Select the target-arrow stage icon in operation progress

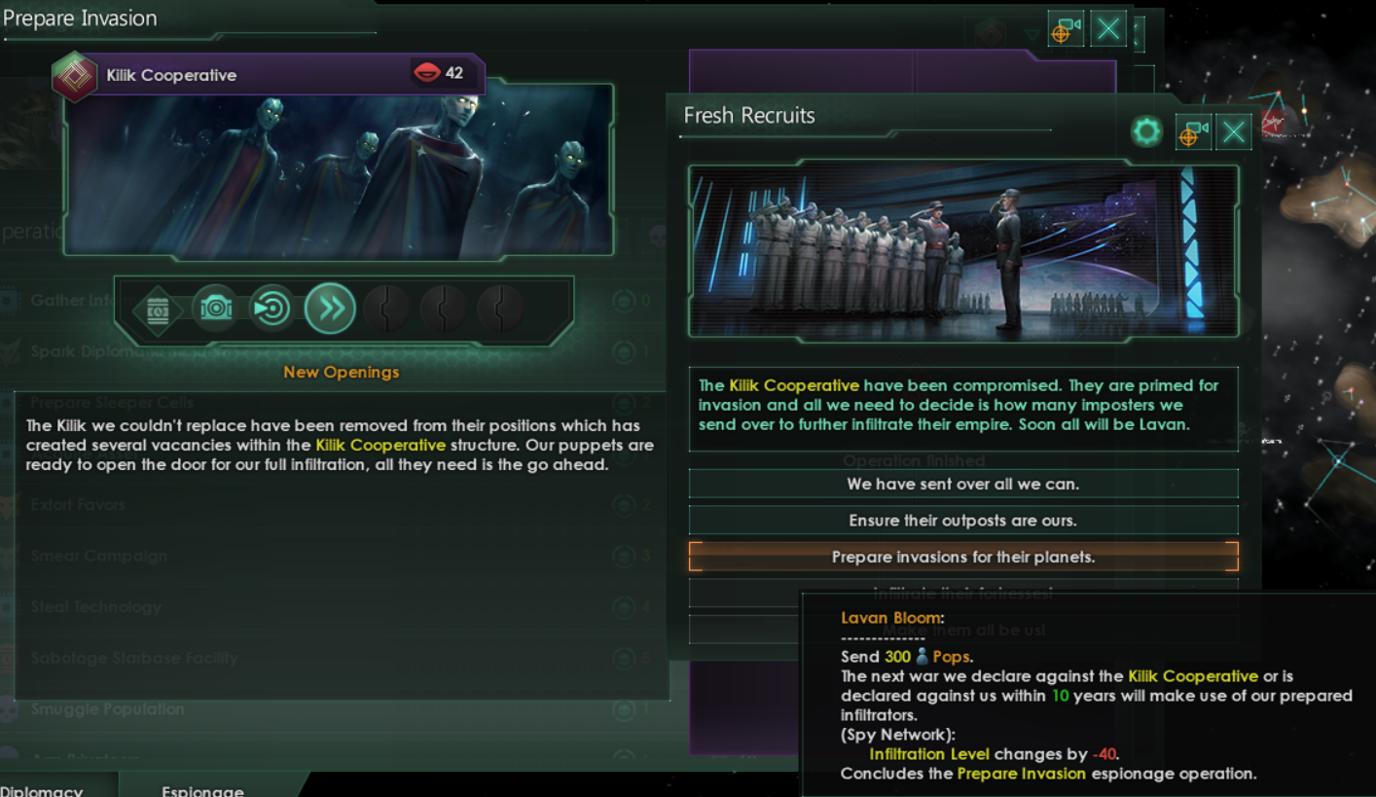[x=272, y=309]
